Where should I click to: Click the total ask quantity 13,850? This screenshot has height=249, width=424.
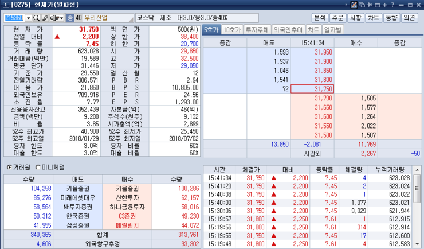[280, 144]
